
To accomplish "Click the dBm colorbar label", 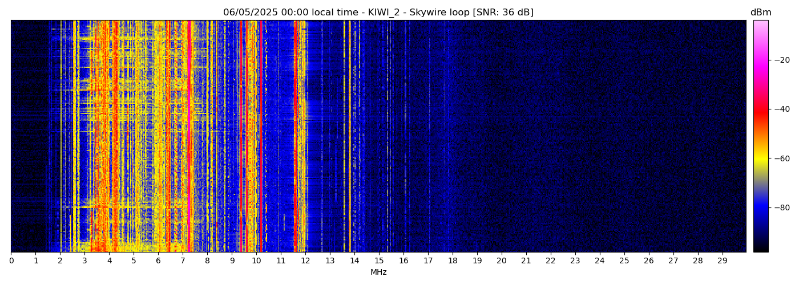I will pos(760,13).
